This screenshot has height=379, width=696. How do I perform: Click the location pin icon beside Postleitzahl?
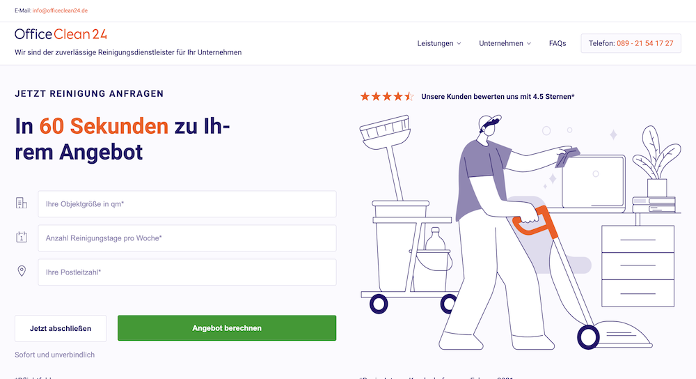[x=22, y=271]
